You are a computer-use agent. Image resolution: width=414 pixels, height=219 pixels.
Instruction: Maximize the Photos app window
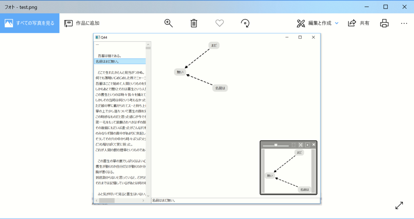click(x=386, y=7)
